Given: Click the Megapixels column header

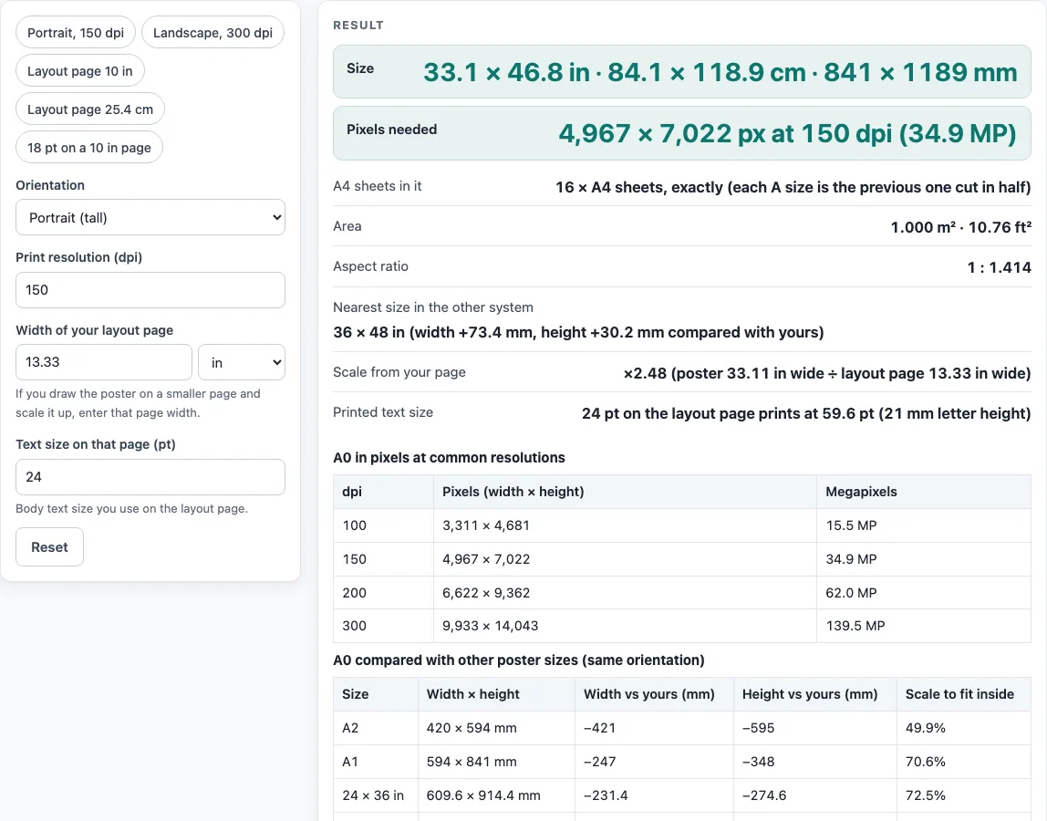Looking at the screenshot, I should click(924, 492).
